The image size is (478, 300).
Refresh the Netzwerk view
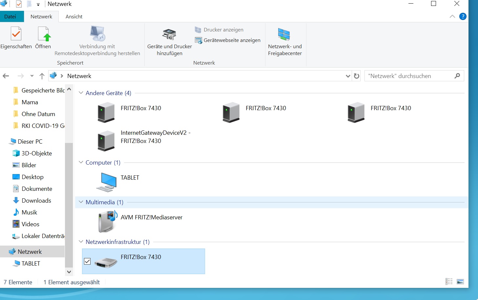[357, 76]
